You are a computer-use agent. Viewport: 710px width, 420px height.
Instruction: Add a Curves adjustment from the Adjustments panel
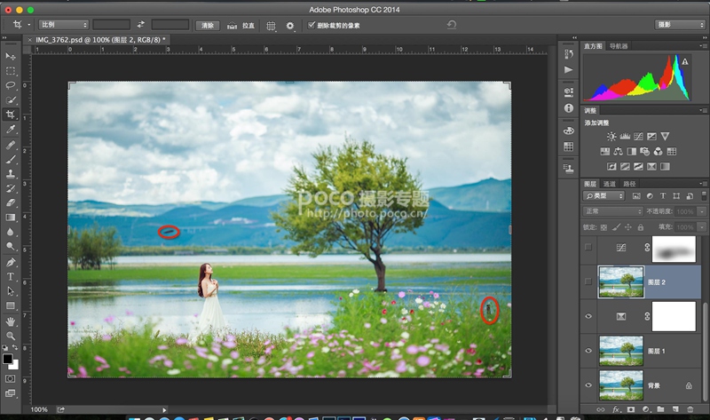(638, 137)
